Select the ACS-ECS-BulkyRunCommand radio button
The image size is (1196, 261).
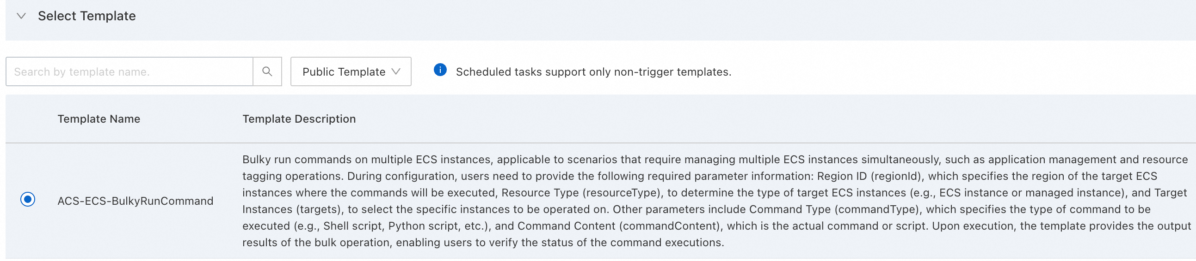coord(28,200)
